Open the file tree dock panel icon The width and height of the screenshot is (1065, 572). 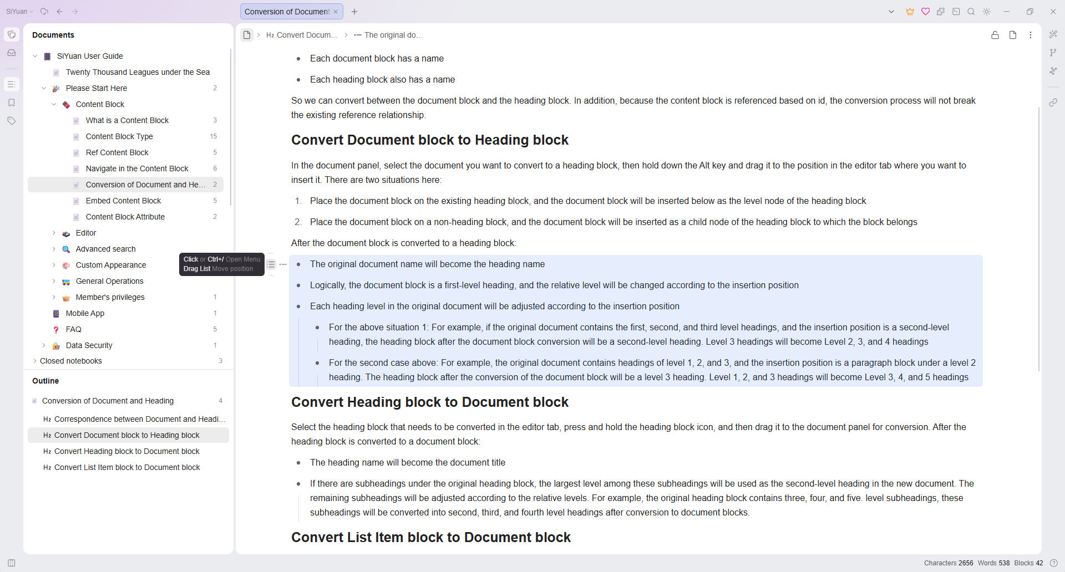[12, 34]
